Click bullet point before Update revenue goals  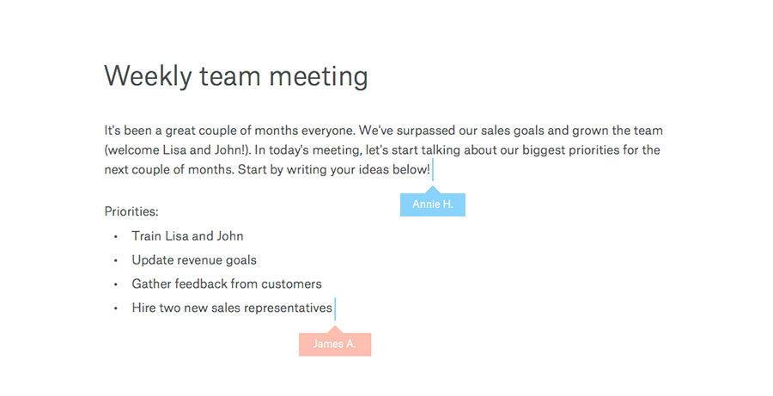[116, 261]
